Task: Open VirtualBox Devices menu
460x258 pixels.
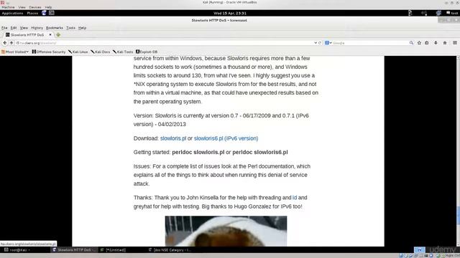Action: pyautogui.click(x=35, y=7)
